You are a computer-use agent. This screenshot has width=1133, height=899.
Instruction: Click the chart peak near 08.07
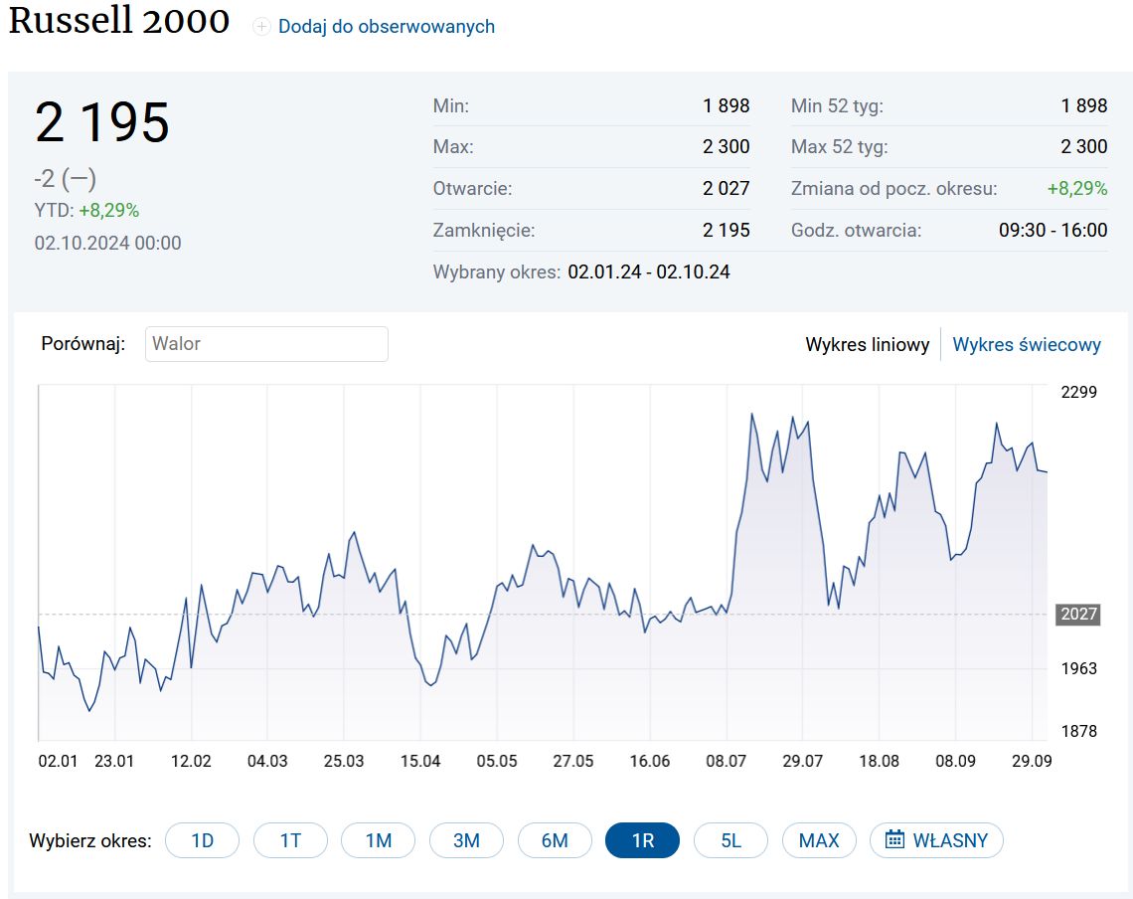pos(751,414)
